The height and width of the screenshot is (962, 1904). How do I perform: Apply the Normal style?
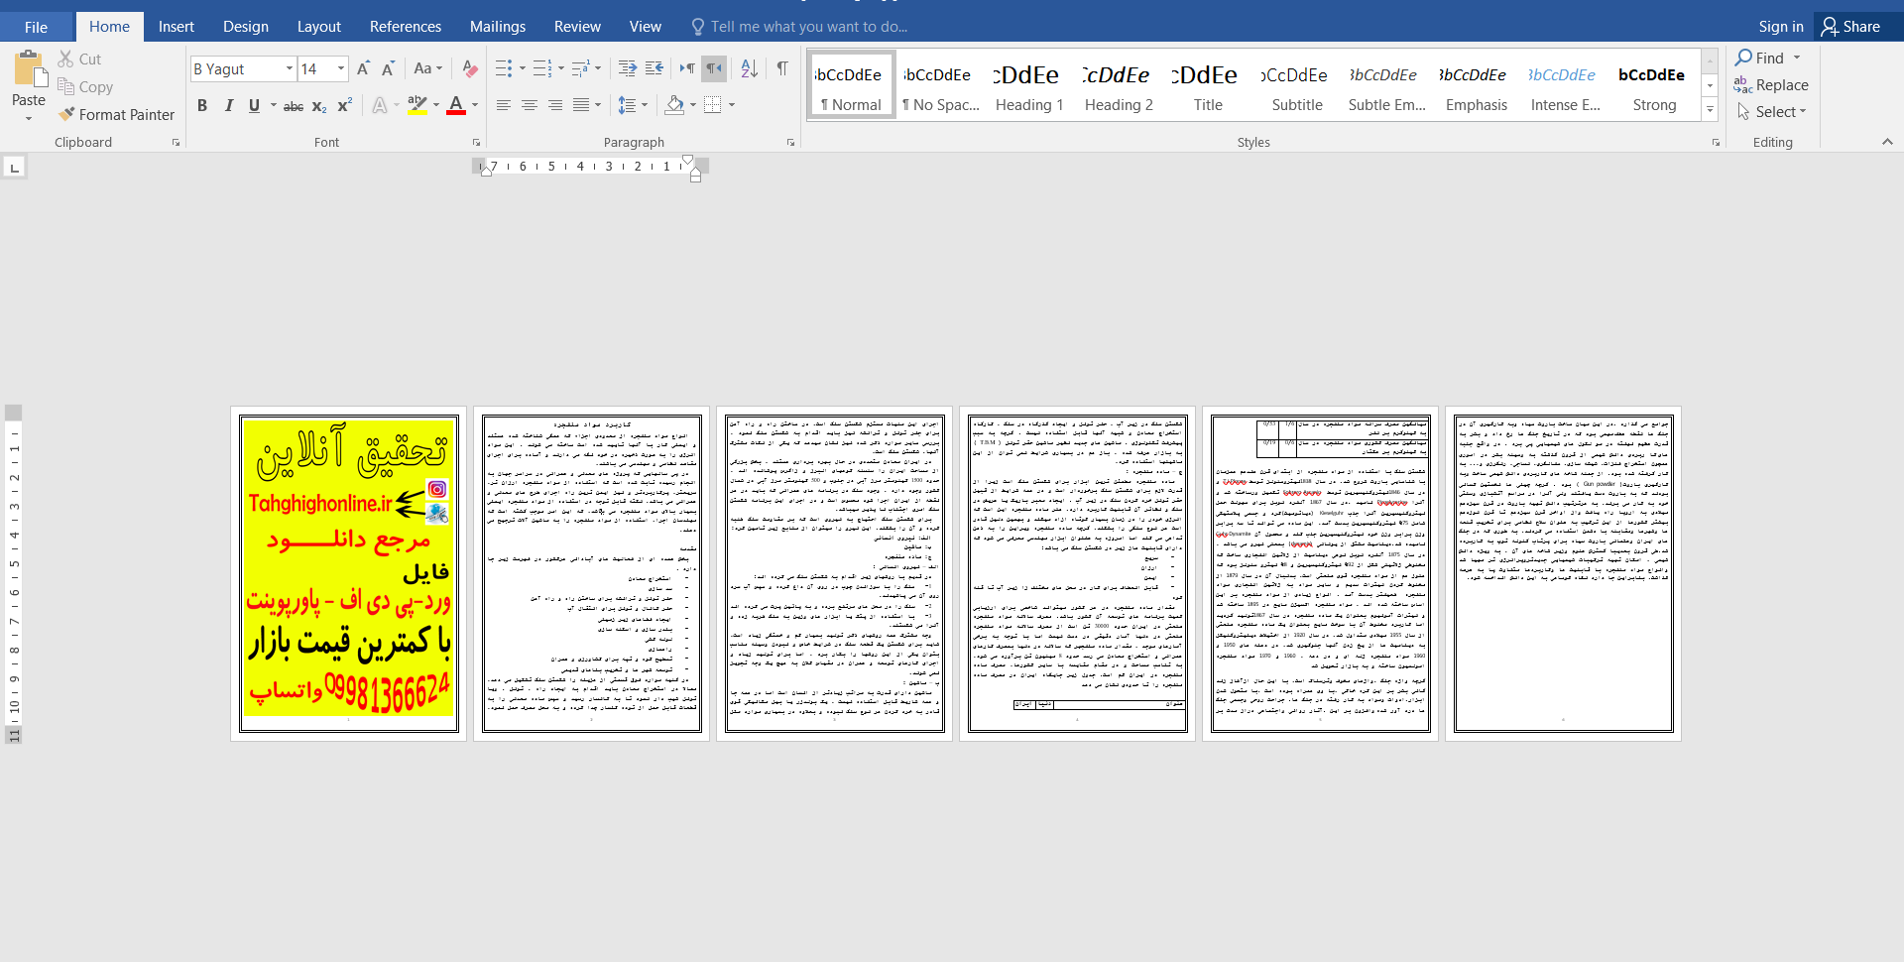click(x=851, y=86)
